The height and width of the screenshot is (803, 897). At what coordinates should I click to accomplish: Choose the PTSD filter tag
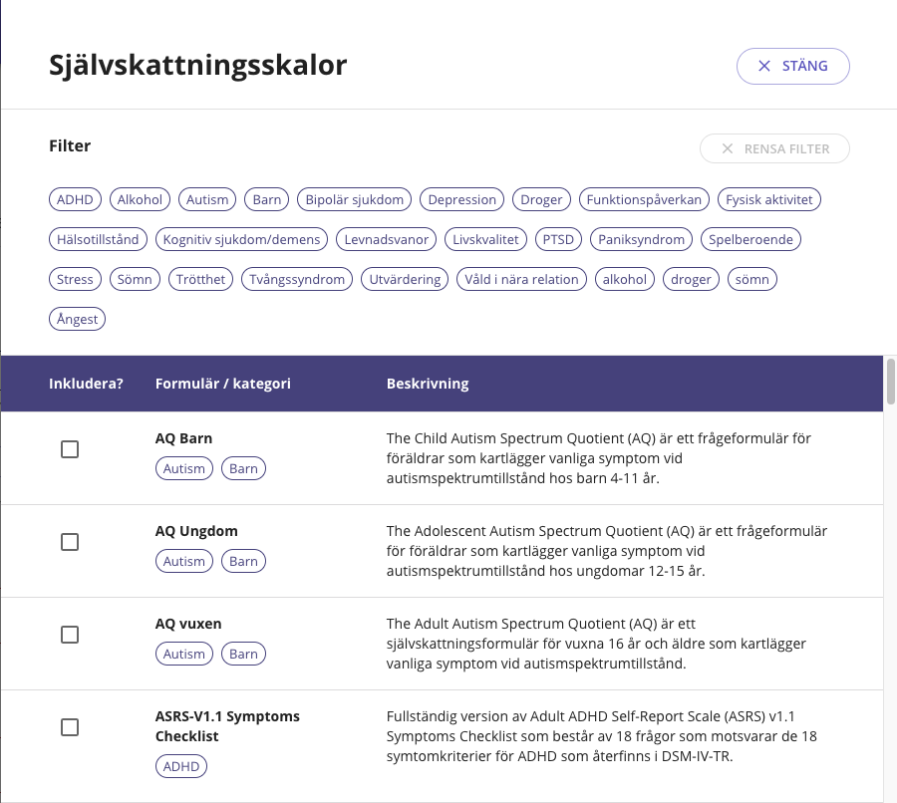(x=557, y=239)
